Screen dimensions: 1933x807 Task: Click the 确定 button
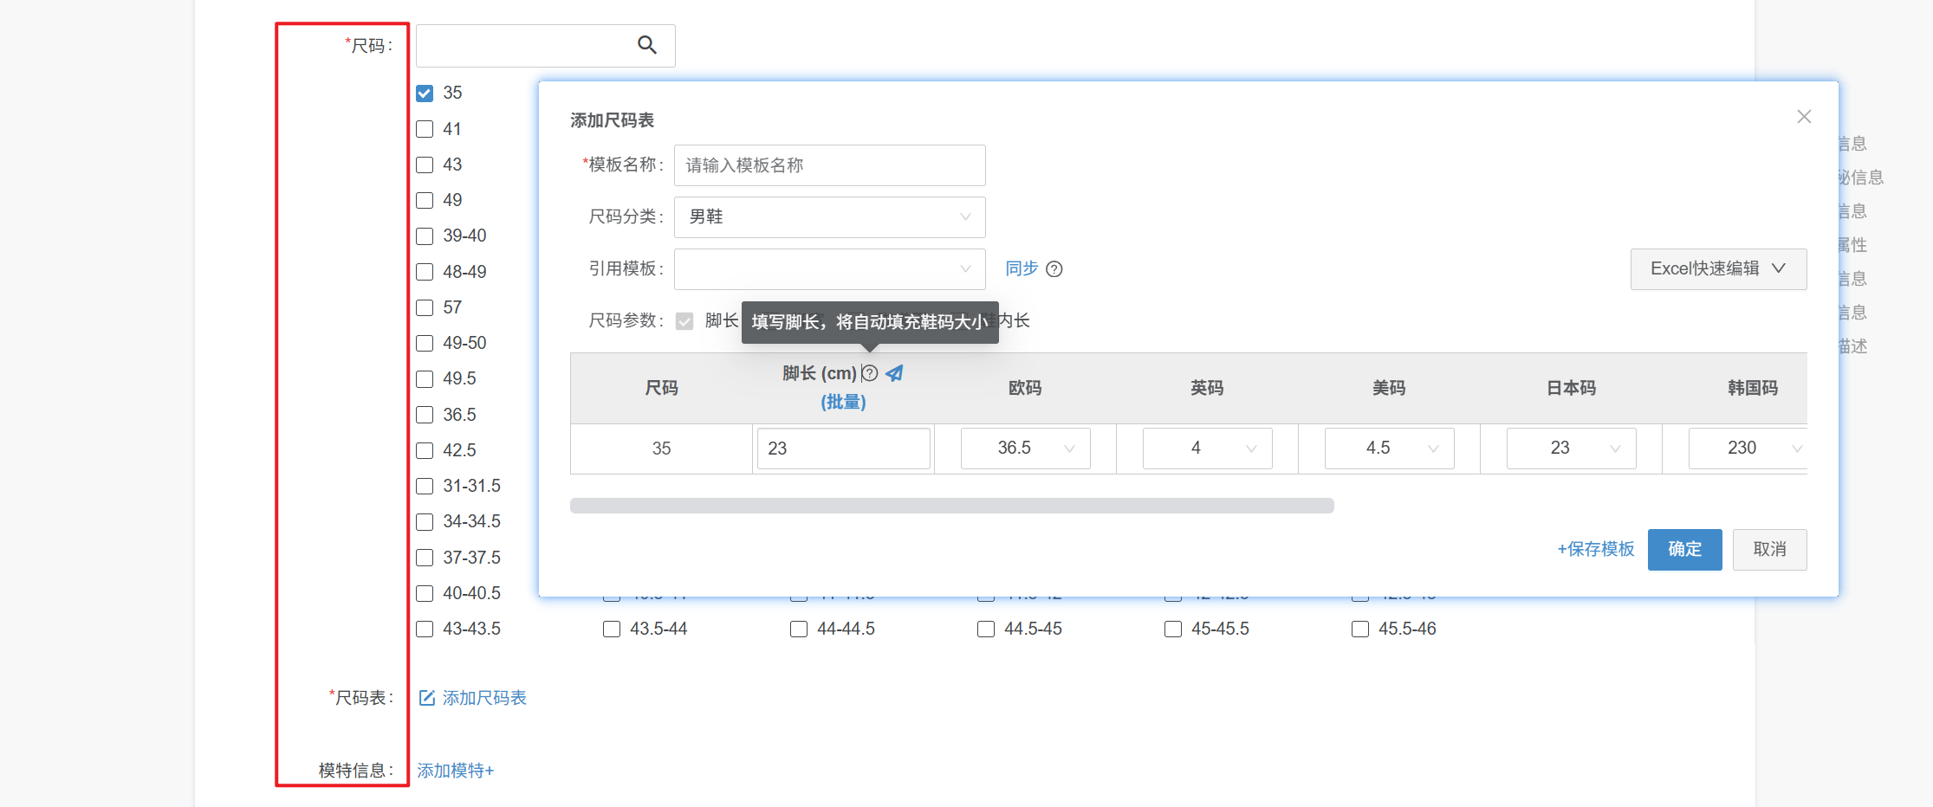point(1684,550)
